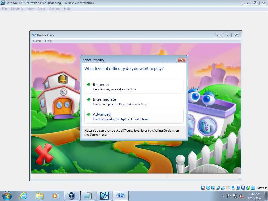268x201 pixels.
Task: Switch to VirtualBox Manager taskbar icon
Action: point(72,196)
